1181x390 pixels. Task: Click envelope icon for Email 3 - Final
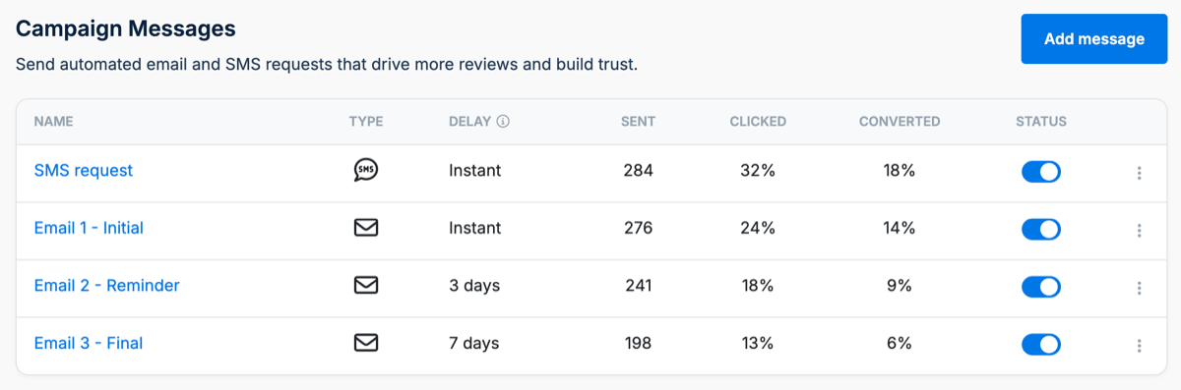pyautogui.click(x=366, y=343)
